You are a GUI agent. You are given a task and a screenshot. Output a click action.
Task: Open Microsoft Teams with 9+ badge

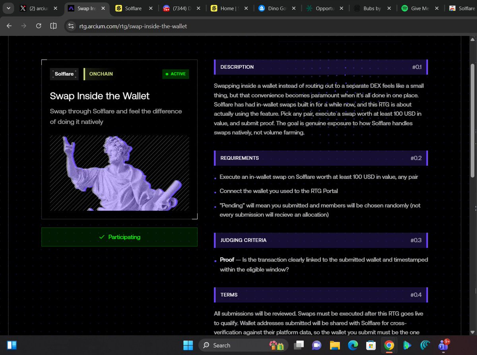point(443,345)
